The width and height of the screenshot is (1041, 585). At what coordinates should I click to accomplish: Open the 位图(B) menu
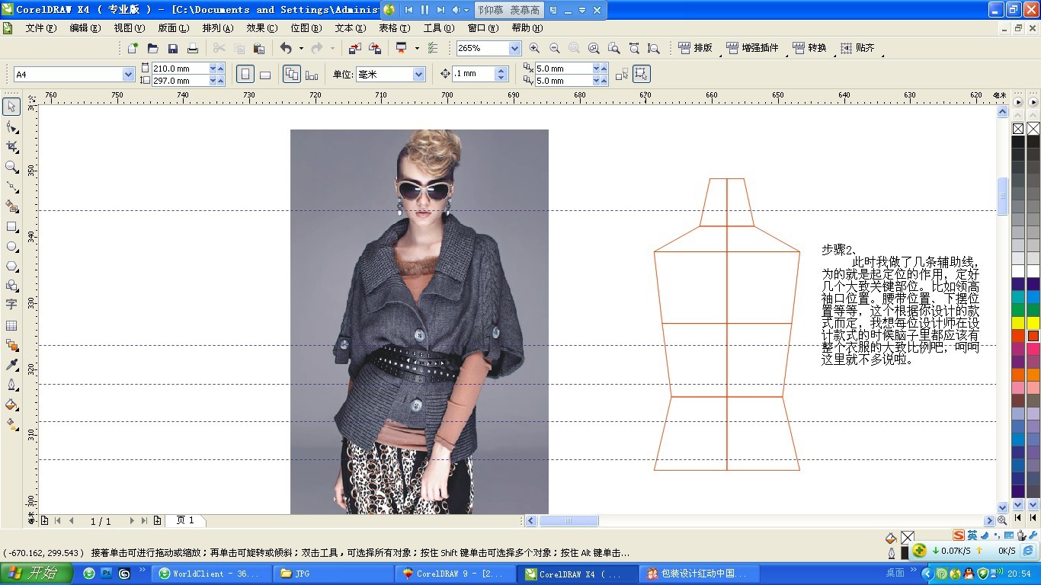coord(306,28)
